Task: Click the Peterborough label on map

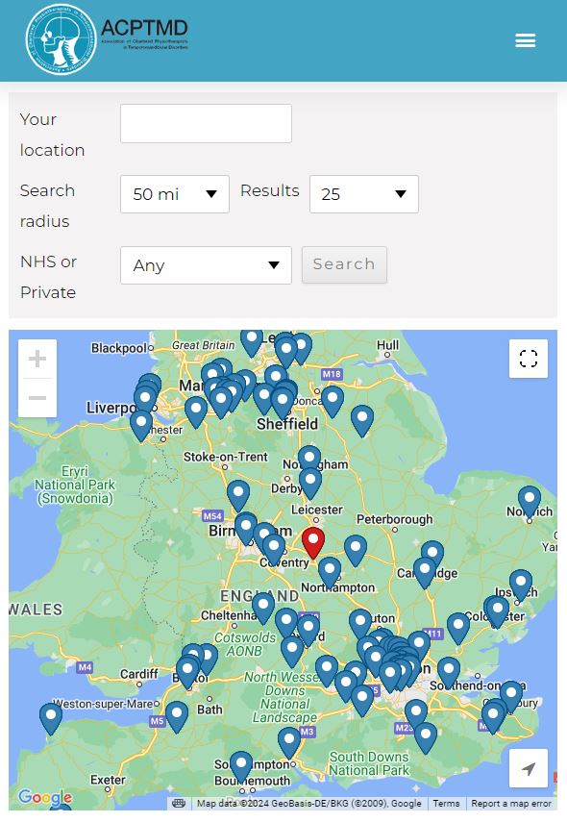Action: coord(395,519)
